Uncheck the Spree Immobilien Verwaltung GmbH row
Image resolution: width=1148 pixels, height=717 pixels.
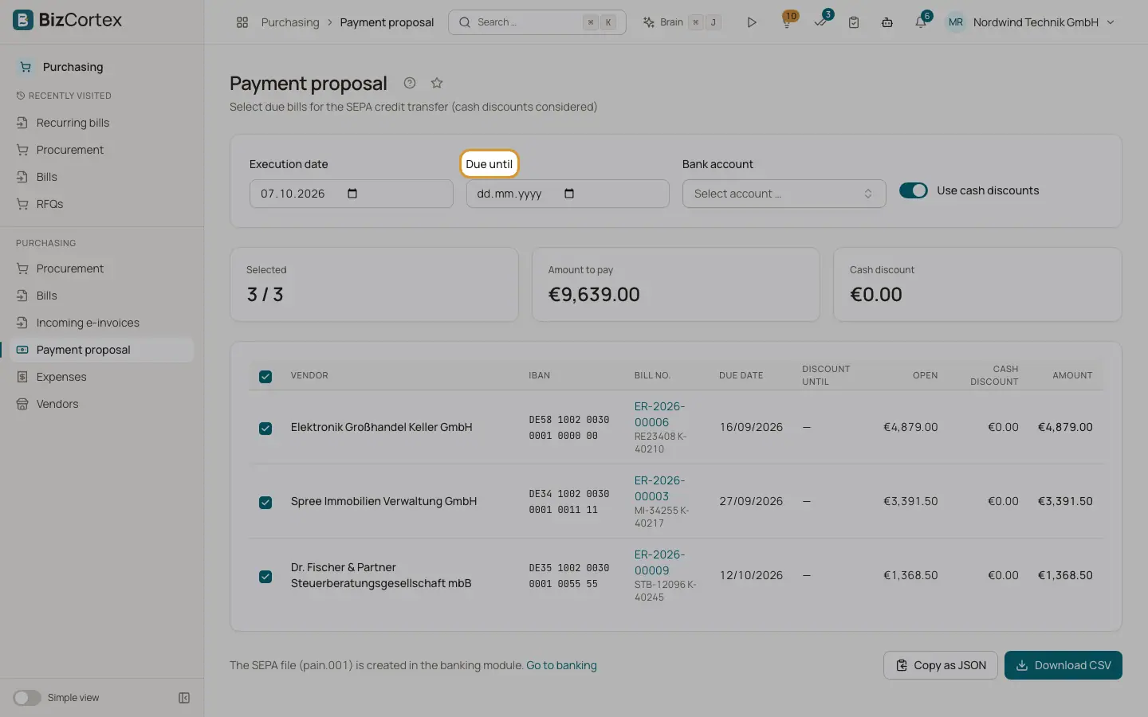click(x=265, y=502)
